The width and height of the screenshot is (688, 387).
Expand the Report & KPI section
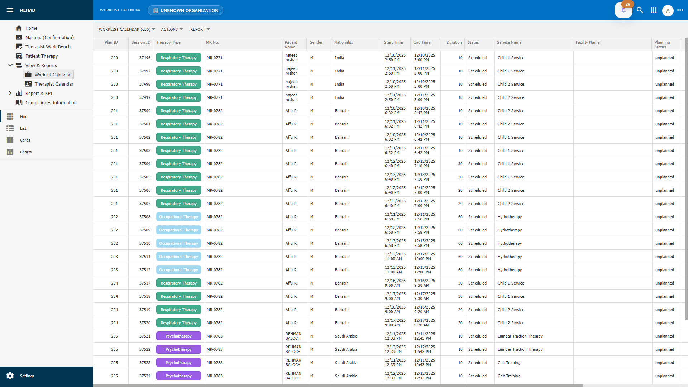click(10, 93)
